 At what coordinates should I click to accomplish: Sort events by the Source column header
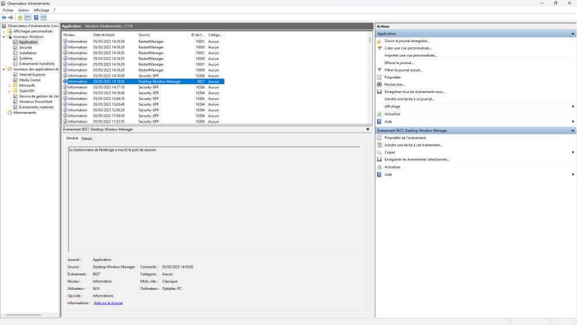(x=144, y=35)
